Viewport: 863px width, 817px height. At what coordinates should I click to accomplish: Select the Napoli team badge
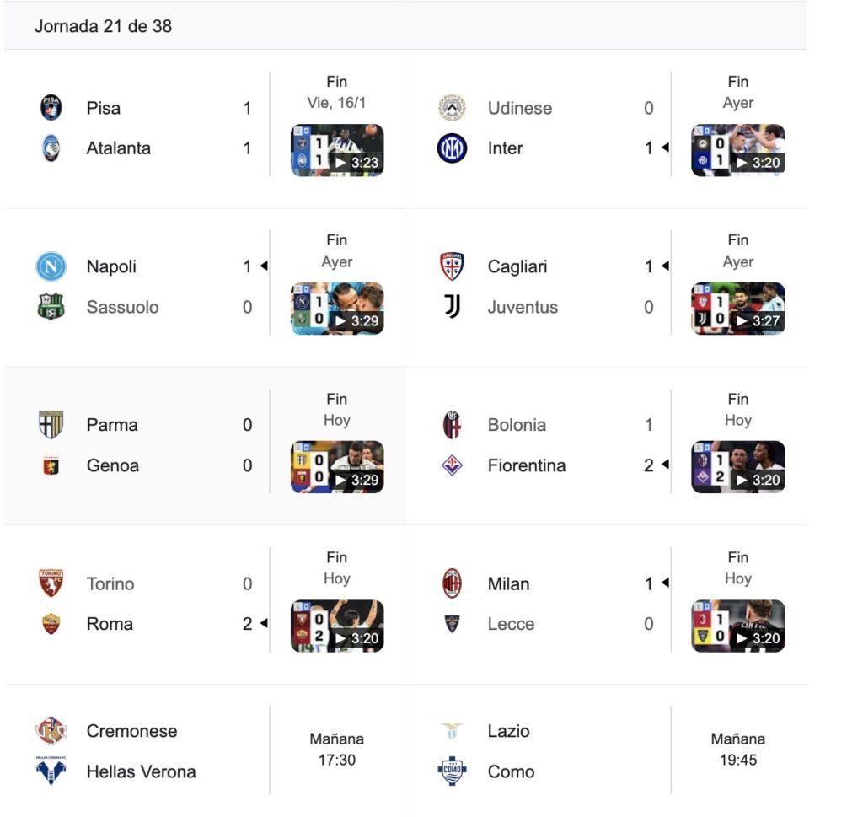(51, 266)
